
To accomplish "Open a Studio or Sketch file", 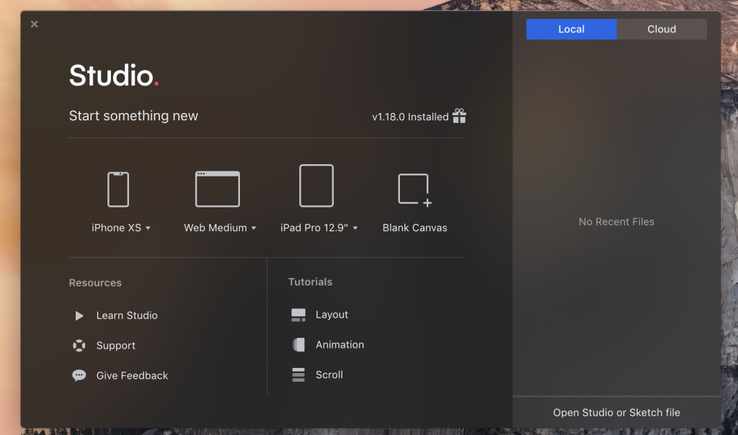I will click(616, 412).
